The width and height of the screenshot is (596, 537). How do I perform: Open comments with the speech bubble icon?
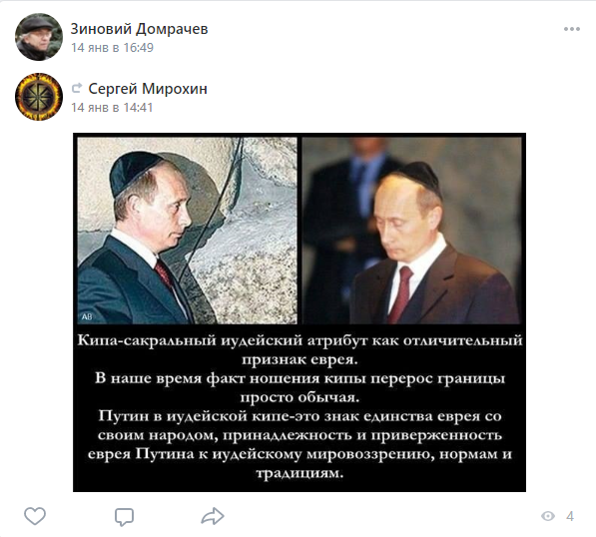click(124, 516)
